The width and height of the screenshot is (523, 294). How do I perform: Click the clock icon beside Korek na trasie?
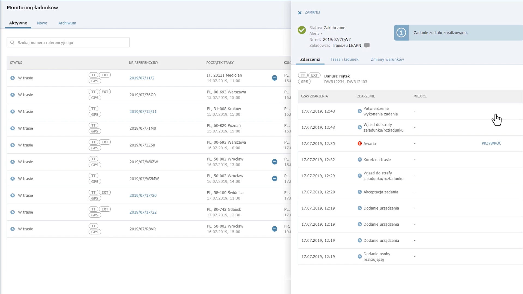pos(359,160)
